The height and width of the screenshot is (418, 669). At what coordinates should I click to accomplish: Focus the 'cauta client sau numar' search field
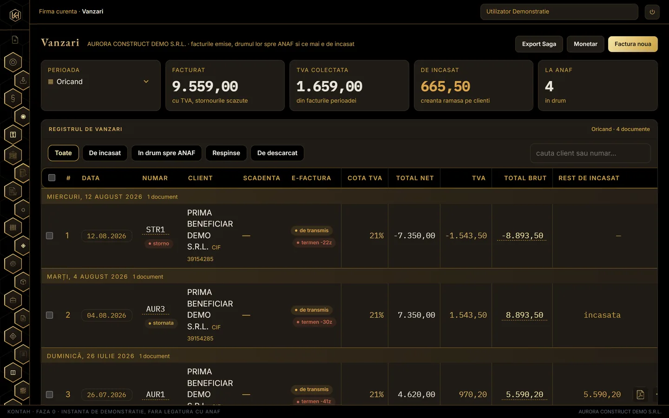[590, 153]
